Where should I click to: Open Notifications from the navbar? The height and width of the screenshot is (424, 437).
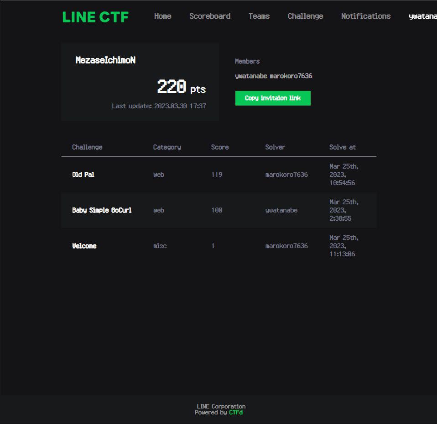[365, 16]
